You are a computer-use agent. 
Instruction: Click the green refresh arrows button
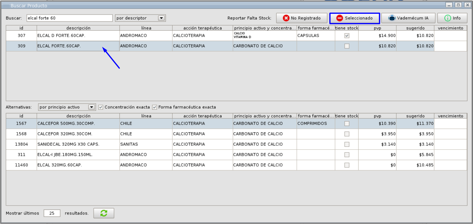pos(104,213)
